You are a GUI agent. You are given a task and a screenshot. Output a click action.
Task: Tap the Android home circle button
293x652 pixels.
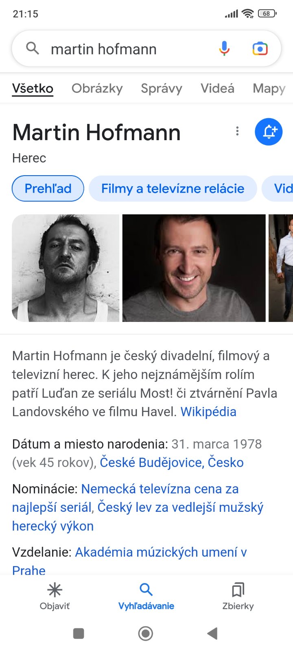[x=146, y=633]
